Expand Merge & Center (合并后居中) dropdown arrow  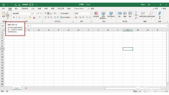pyautogui.click(x=72, y=17)
